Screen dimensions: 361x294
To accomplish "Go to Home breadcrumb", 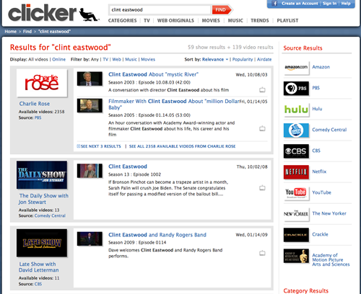I will (x=11, y=32).
